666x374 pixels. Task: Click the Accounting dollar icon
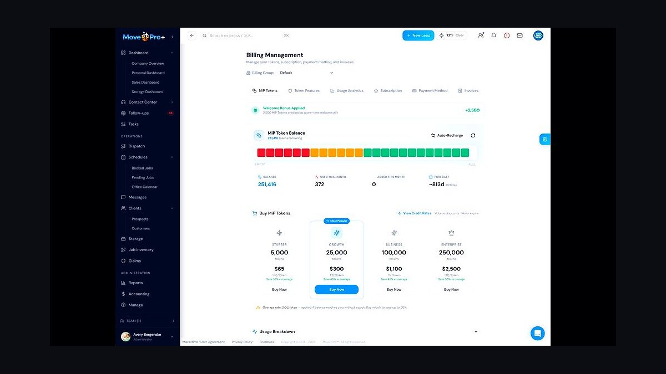[123, 294]
